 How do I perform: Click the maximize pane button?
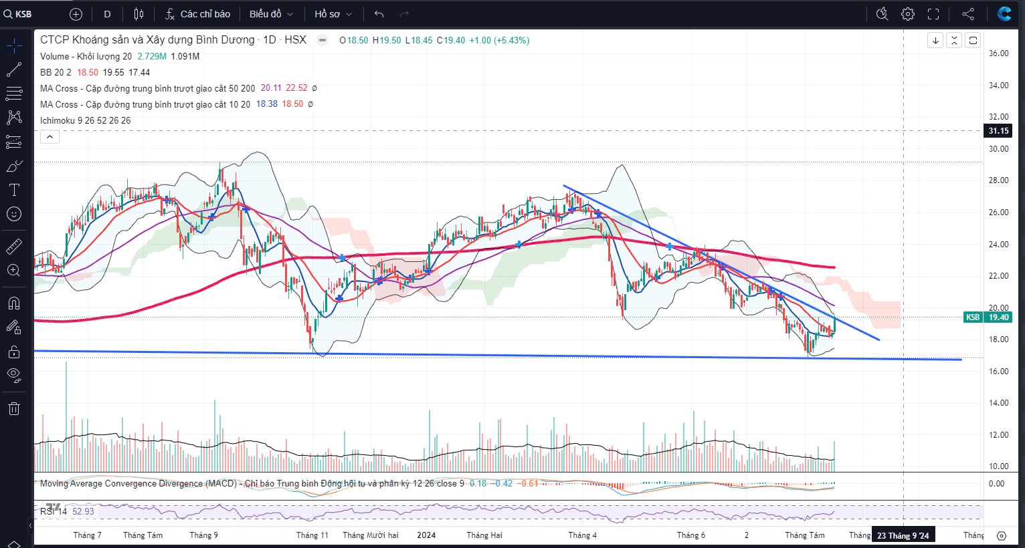(973, 40)
